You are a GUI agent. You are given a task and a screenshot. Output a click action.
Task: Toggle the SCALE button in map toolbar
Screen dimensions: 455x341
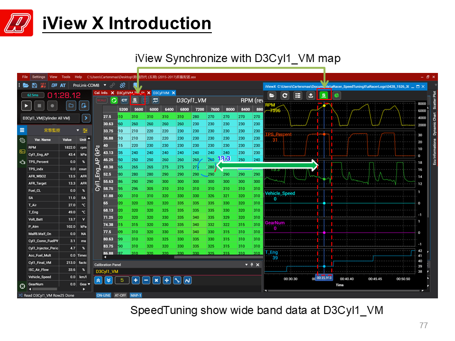[101, 100]
